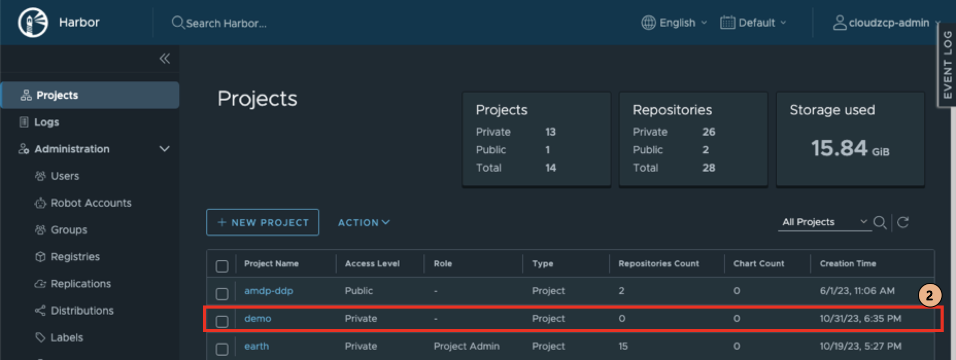This screenshot has width=956, height=360.
Task: Open Robot Accounts page
Action: 91,203
